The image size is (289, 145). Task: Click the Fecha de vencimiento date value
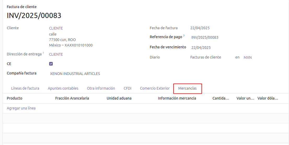click(x=201, y=48)
